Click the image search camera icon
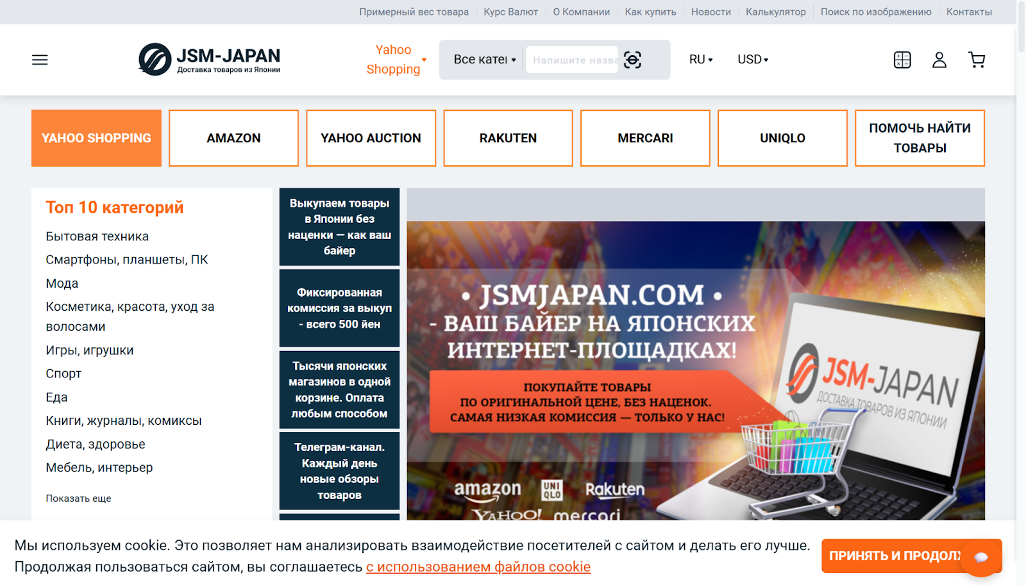 point(632,60)
